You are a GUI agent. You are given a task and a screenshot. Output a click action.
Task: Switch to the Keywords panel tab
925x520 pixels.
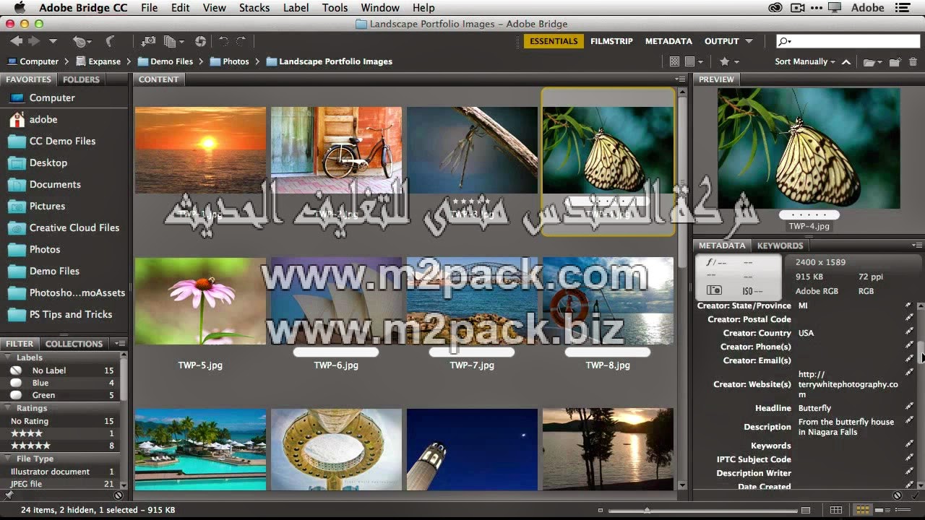[780, 246]
